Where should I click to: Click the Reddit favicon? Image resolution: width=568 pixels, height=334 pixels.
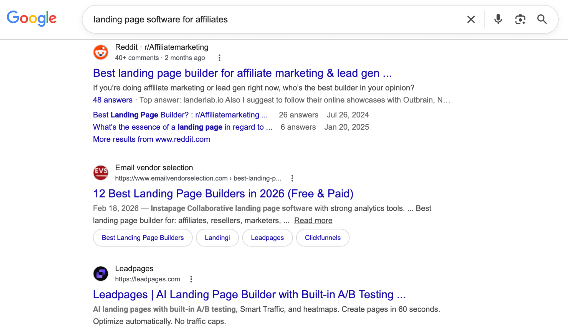101,52
